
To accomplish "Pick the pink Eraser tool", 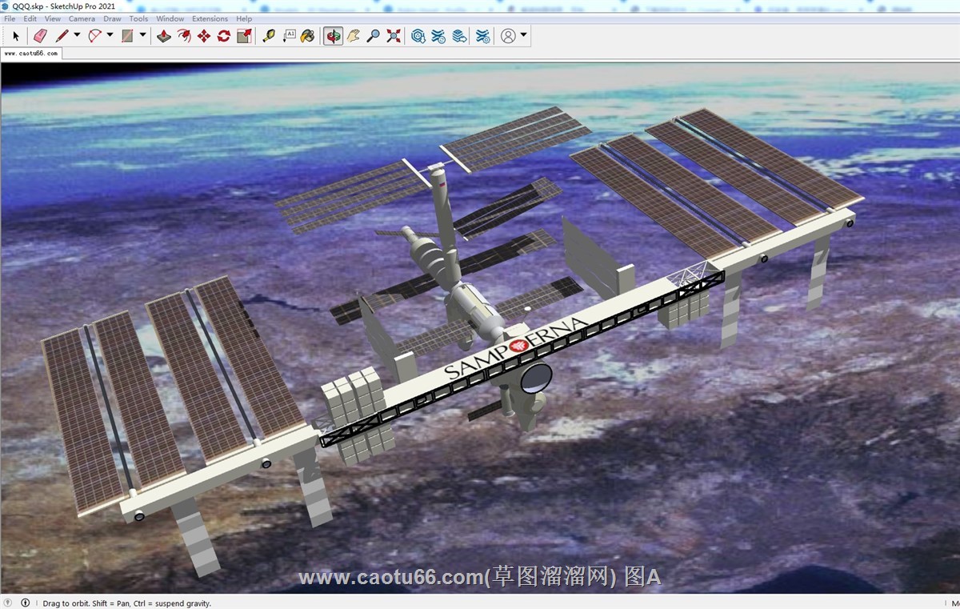I will (40, 36).
